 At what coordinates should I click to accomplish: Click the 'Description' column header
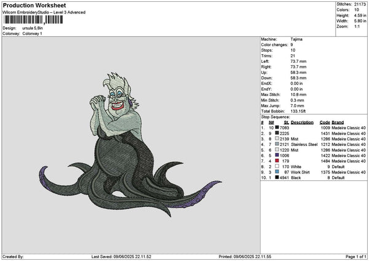coord(302,122)
